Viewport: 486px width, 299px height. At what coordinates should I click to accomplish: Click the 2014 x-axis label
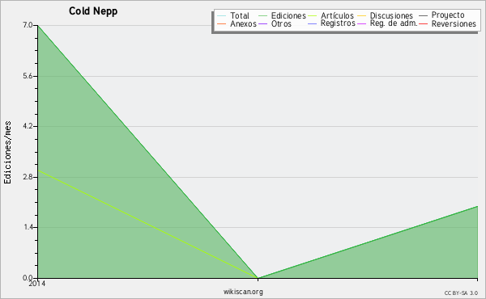click(x=37, y=284)
